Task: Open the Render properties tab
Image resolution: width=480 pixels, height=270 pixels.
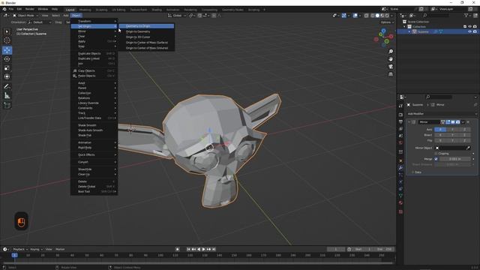Action: 400,115
